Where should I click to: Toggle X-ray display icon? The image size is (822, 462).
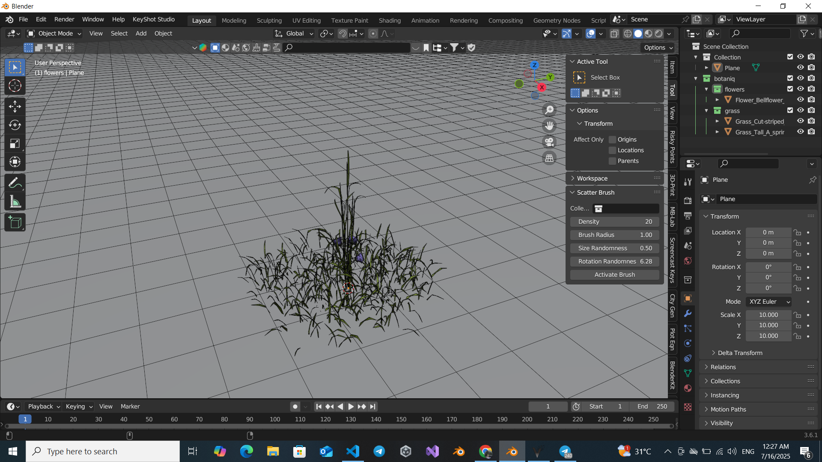(x=614, y=33)
